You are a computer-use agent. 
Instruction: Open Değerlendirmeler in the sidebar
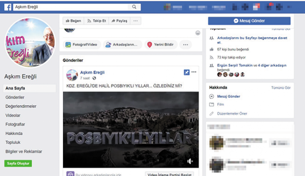(21, 107)
